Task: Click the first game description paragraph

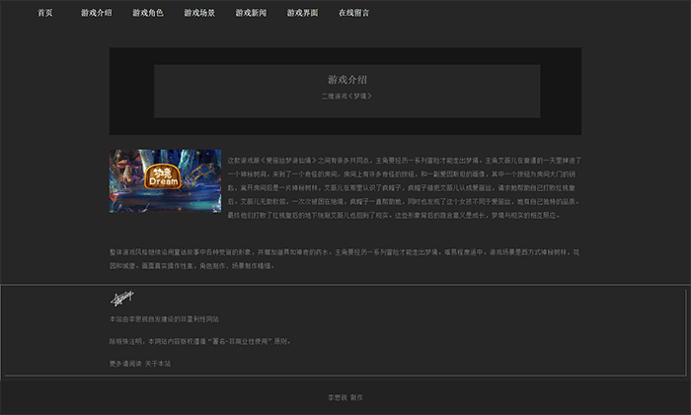Action: (405, 187)
